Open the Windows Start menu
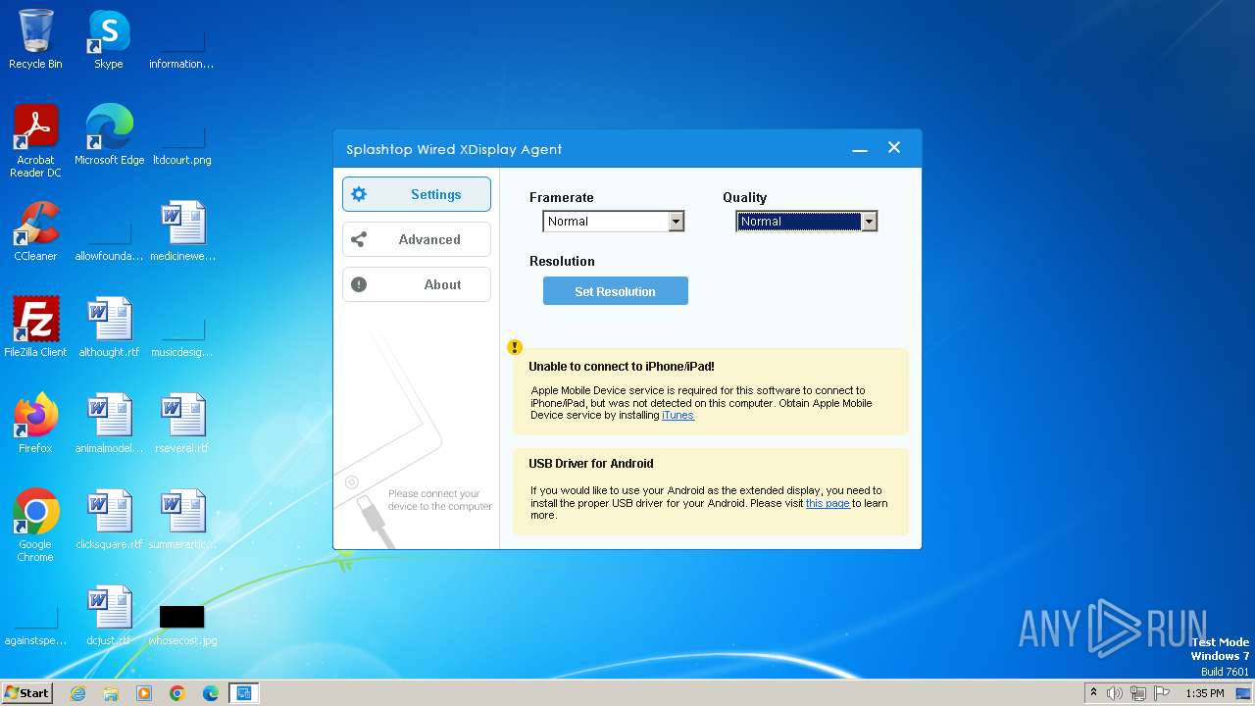Viewport: 1255px width, 706px height. 26,692
